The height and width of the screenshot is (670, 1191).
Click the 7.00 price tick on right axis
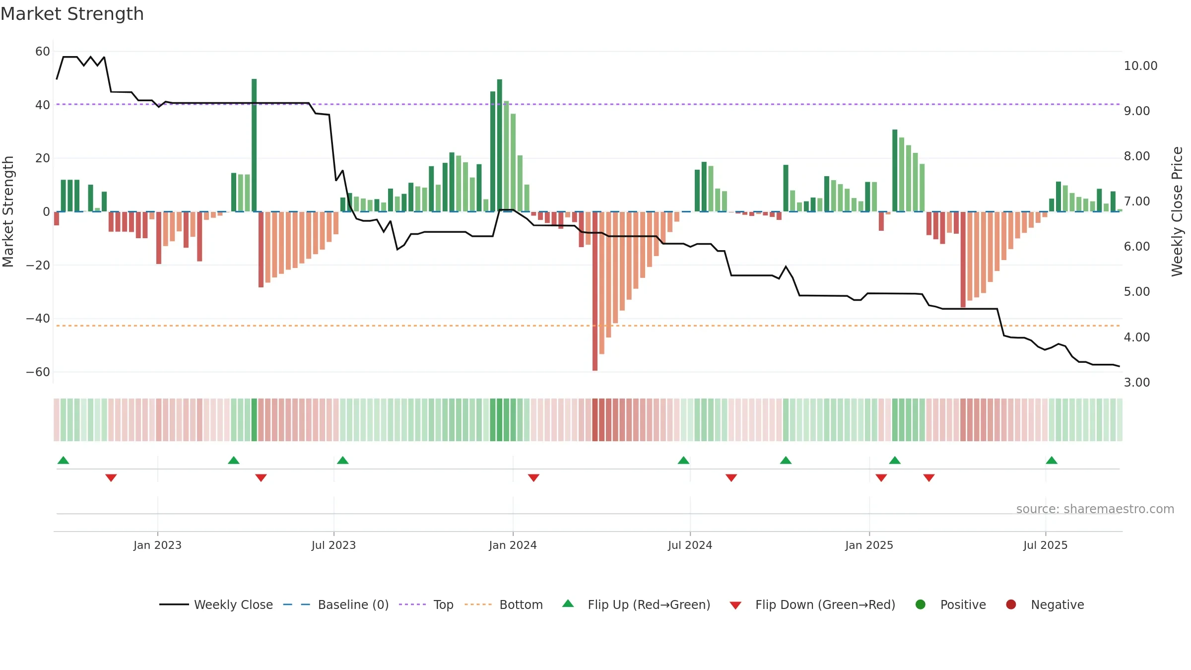(1137, 201)
